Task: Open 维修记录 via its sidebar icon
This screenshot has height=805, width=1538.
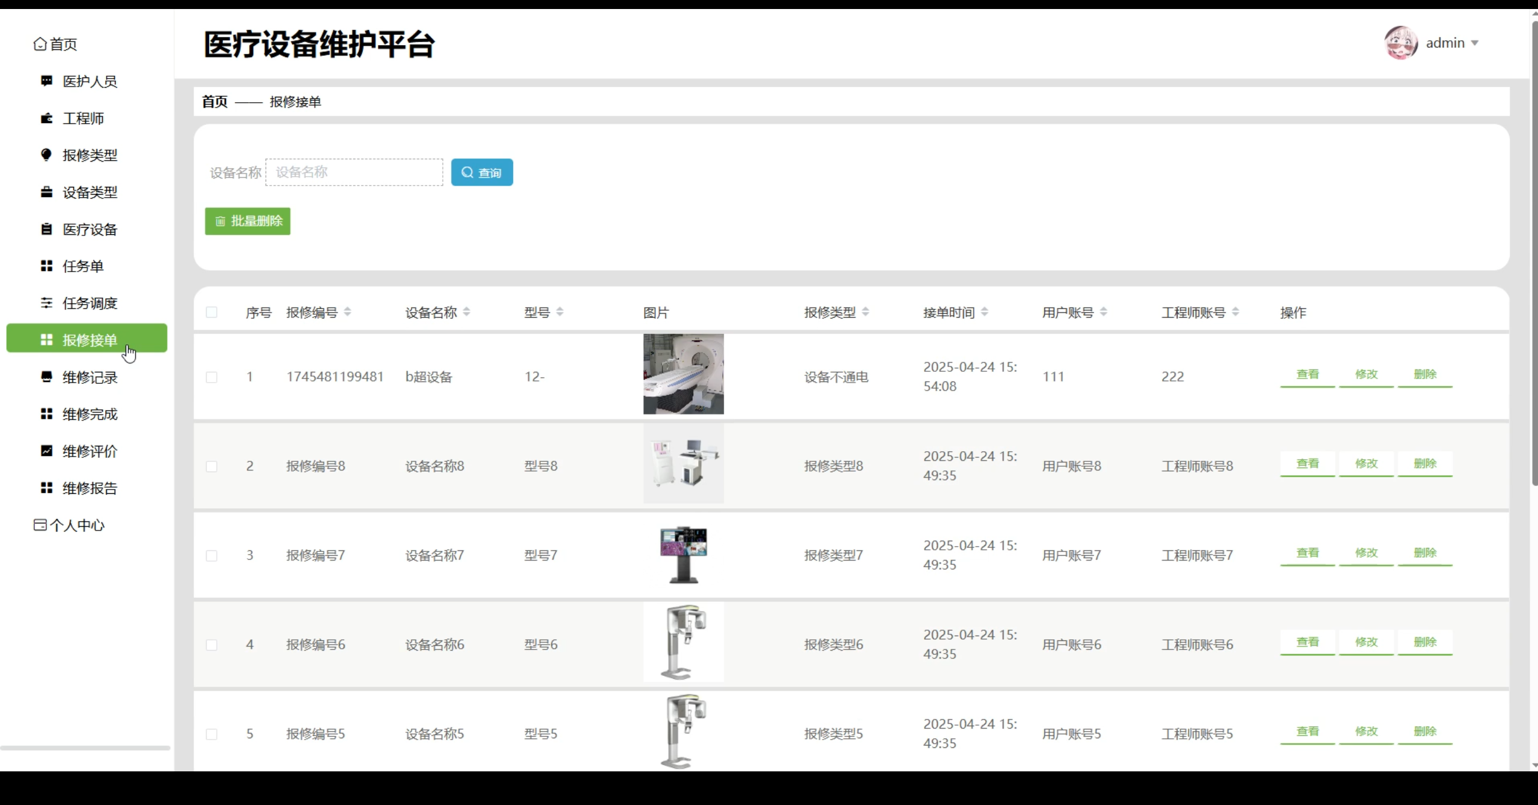Action: (x=46, y=377)
